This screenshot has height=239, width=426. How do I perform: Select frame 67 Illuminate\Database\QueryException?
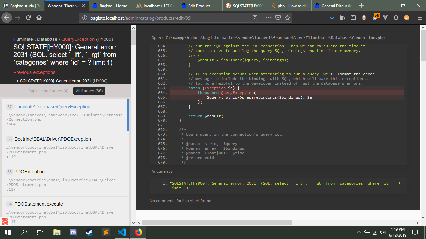(x=65, y=115)
